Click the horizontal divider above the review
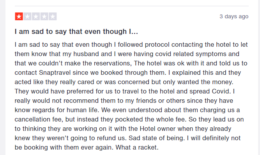The image size is (260, 155). click(132, 6)
